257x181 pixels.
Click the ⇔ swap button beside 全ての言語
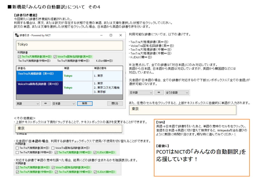tap(159, 92)
